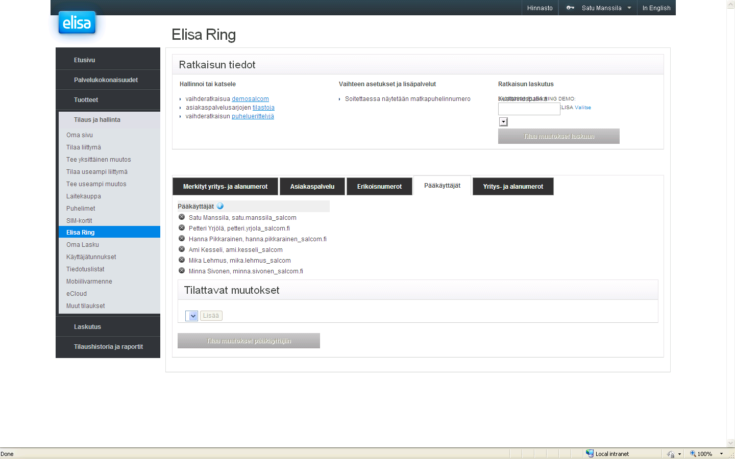735x459 pixels.
Task: Remove admin Hanna Pikkarainen with the x icon
Action: tap(182, 239)
